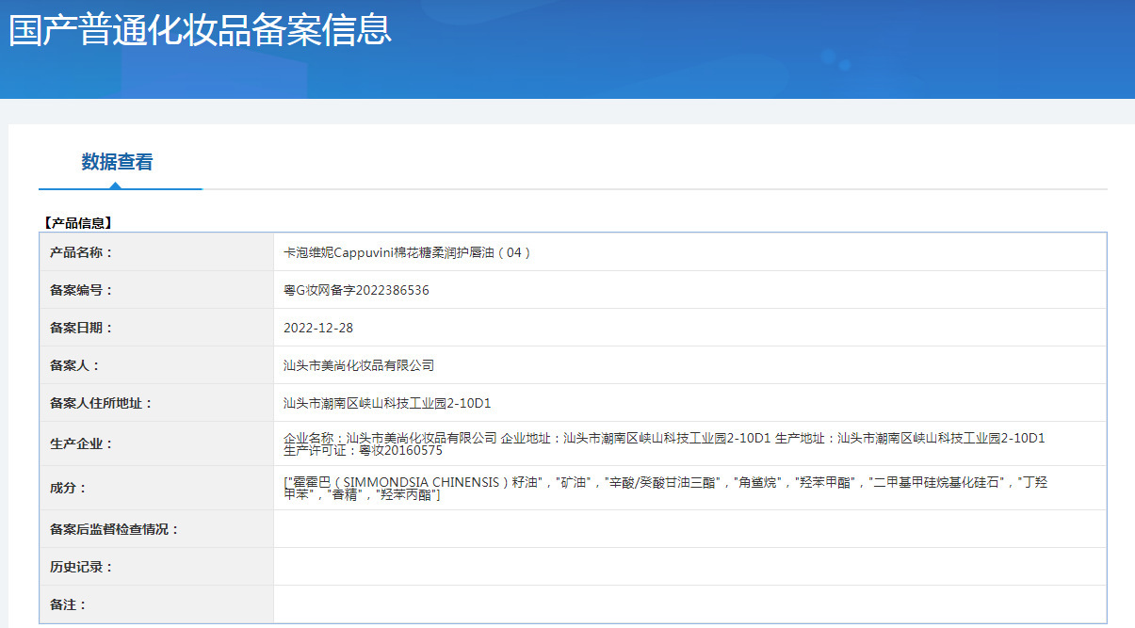
Task: Click the date value 2022-12-28
Action: [x=318, y=328]
